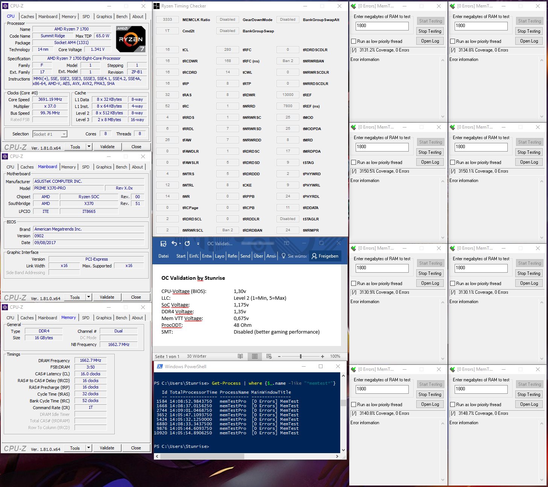
Task: Click the zoom out minus icon in Word
Action: click(x=279, y=356)
